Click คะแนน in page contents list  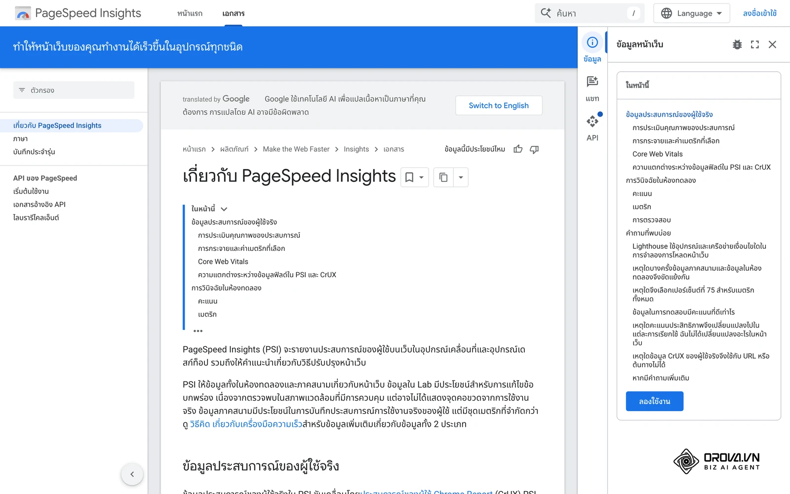208,301
